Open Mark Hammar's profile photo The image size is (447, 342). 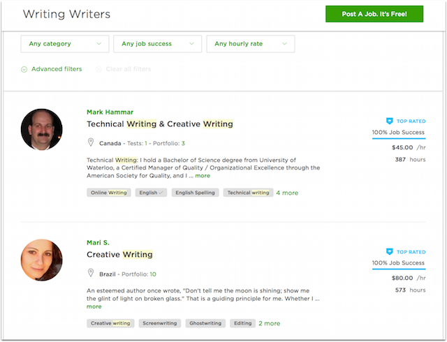(42, 129)
